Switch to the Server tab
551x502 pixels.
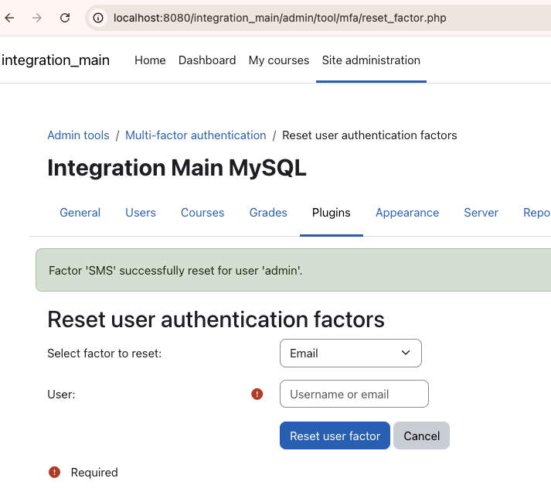tap(481, 213)
